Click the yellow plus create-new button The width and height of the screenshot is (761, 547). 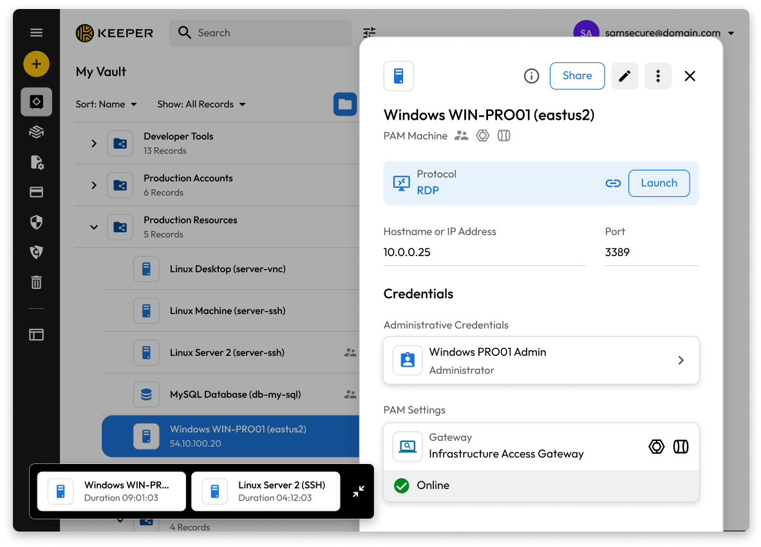point(36,64)
